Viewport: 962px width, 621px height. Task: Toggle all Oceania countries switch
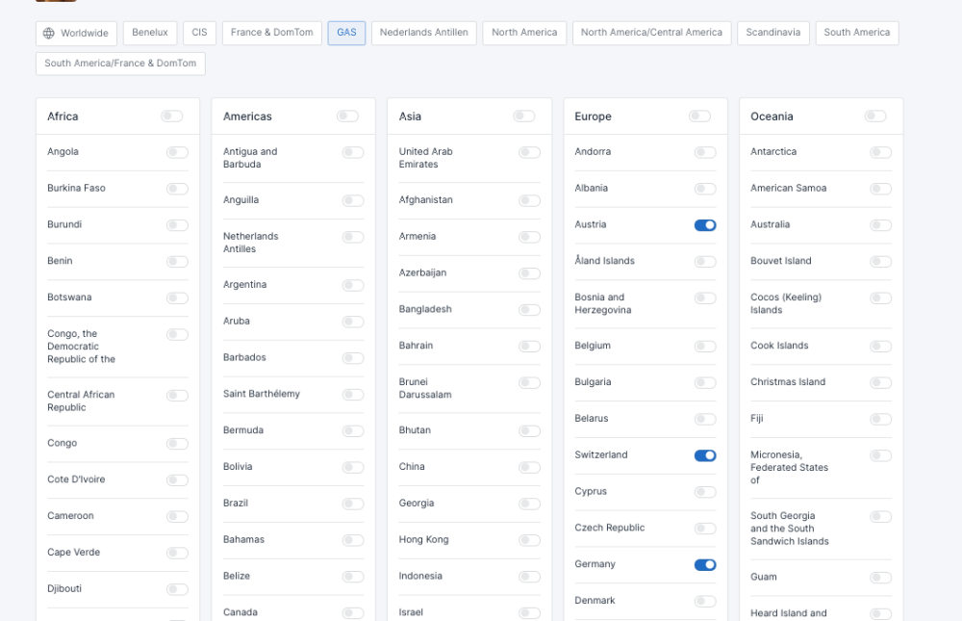[x=875, y=116]
